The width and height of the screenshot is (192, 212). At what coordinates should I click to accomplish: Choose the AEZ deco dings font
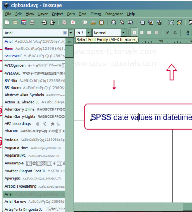34,124
